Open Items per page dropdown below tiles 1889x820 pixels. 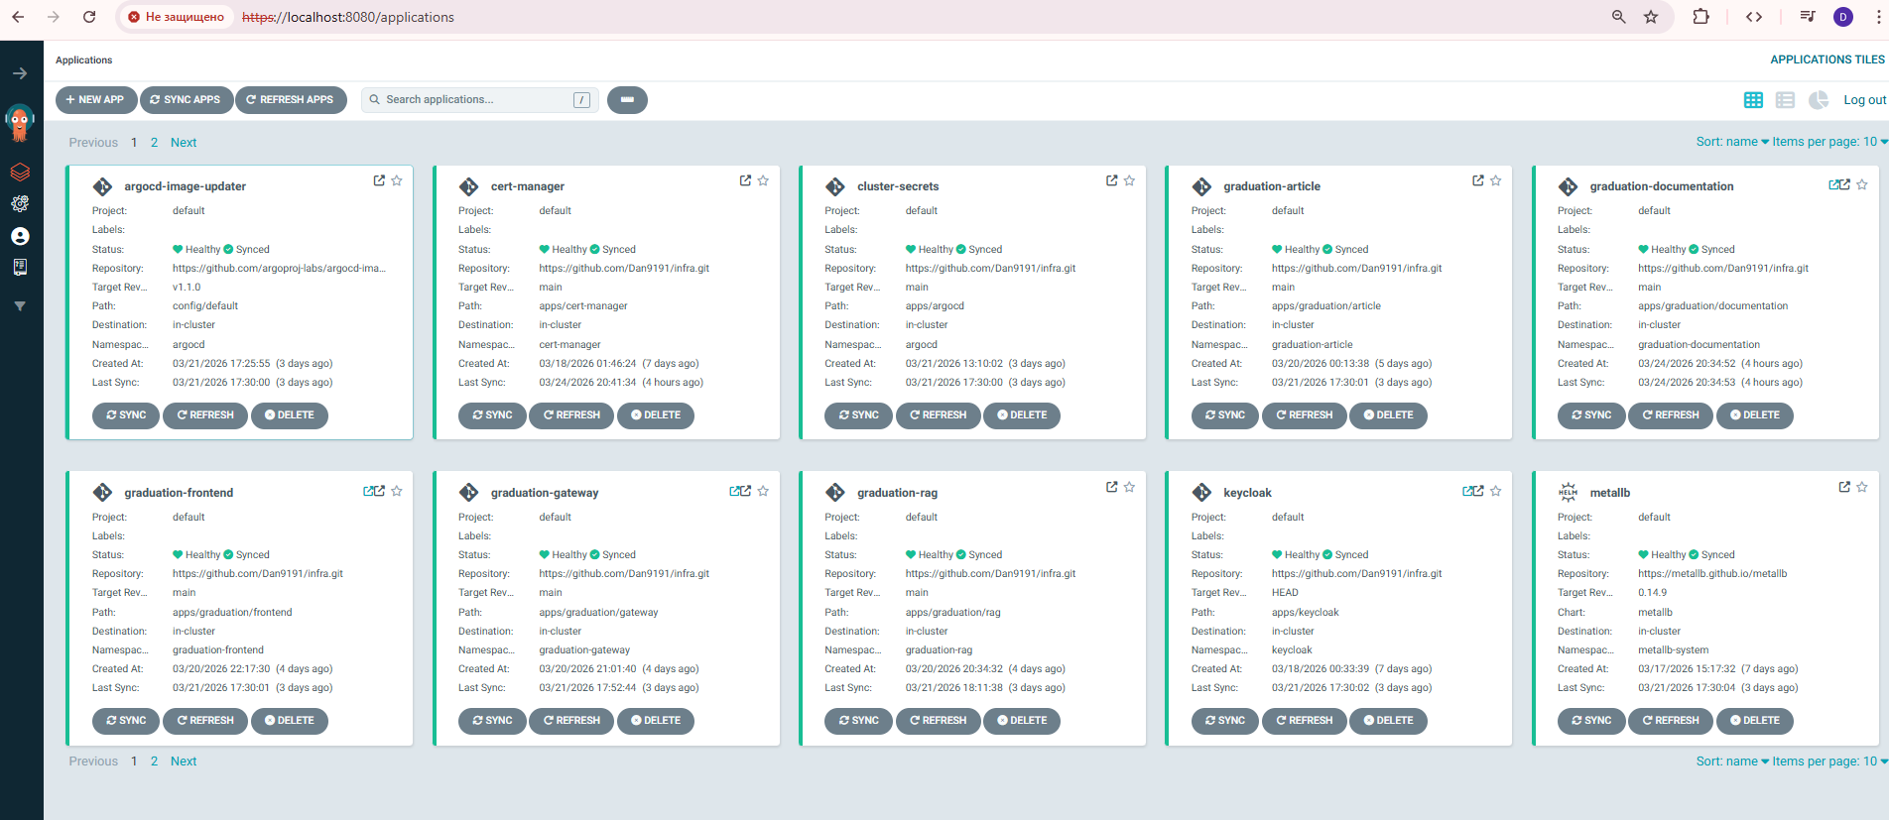(1830, 761)
